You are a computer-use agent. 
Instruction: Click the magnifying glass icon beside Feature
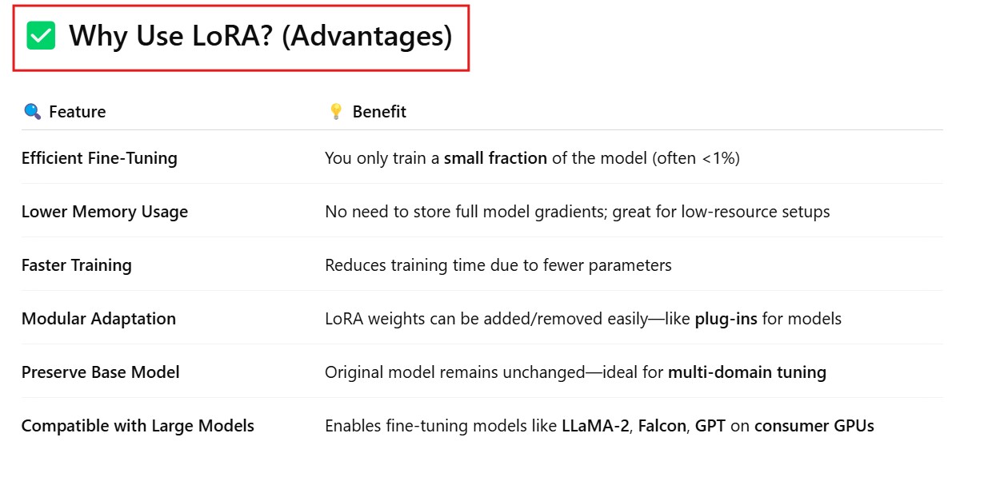(x=32, y=112)
